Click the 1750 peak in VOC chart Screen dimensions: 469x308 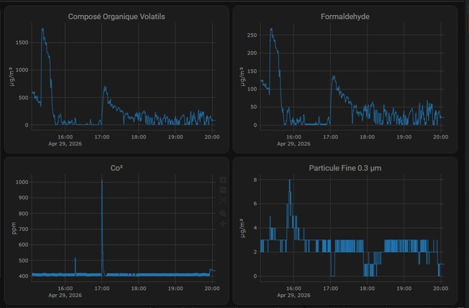(43, 29)
